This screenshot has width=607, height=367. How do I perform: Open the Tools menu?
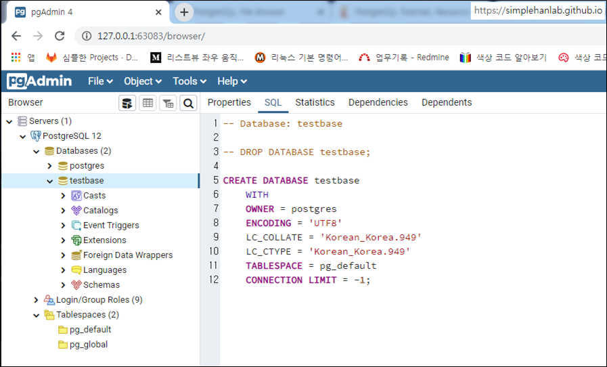point(189,81)
